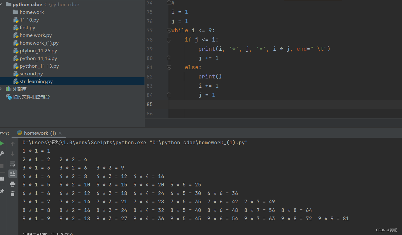
Task: Click the Python file icon beside ptyhon_11,26.py
Action: point(16,50)
